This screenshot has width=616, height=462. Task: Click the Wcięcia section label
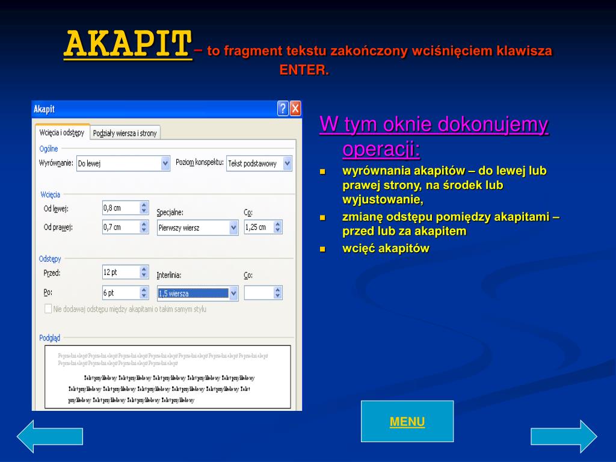tap(51, 194)
